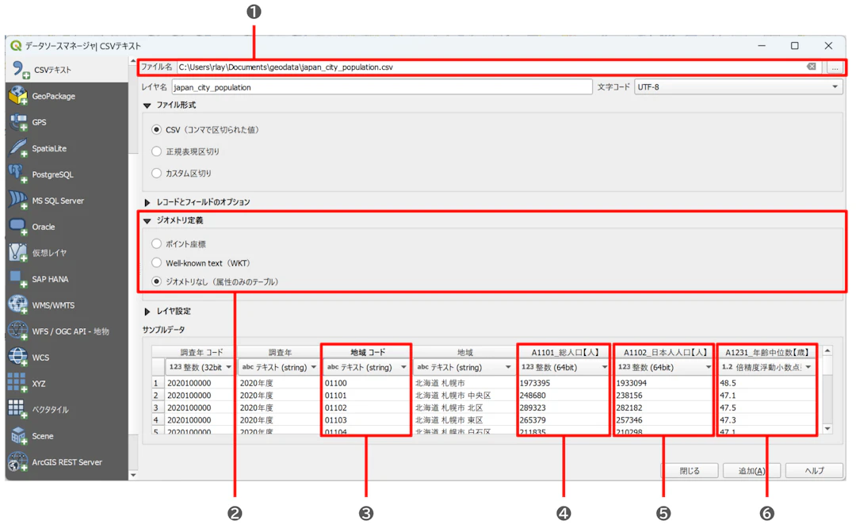Click the A1102_日本人人口【人】 column header
This screenshot has width=856, height=528.
(664, 352)
